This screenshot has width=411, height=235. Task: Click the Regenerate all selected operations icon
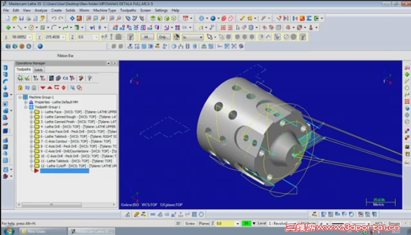tap(35, 78)
